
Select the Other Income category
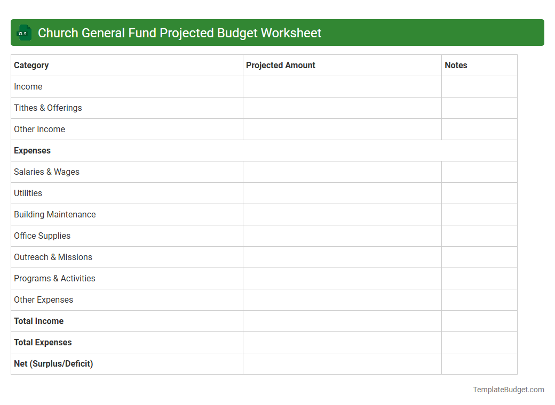tap(39, 129)
